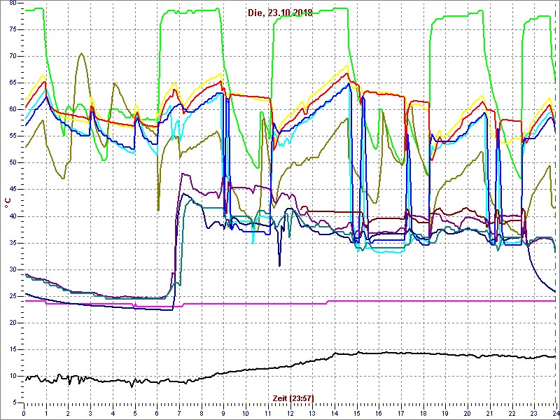Click the chart date title 'Die, 23.10.2018'

pos(281,13)
